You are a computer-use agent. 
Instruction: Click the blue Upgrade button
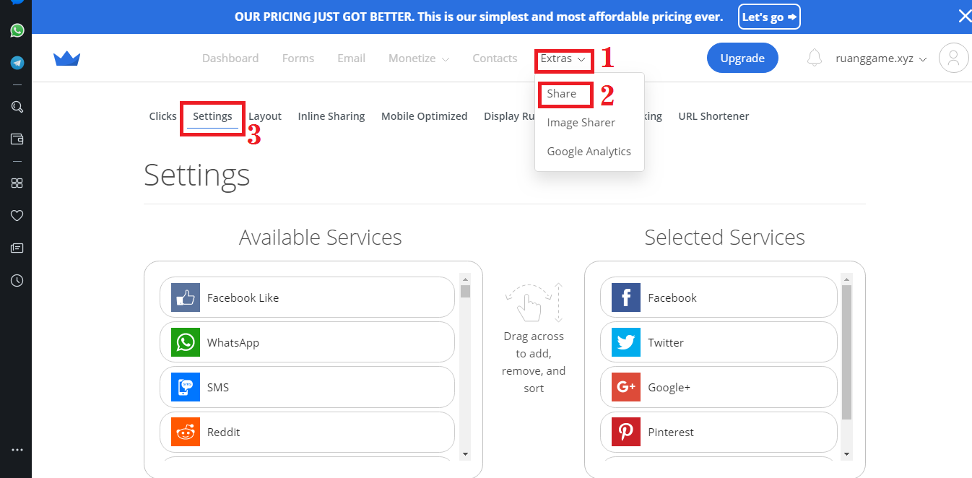tap(742, 58)
